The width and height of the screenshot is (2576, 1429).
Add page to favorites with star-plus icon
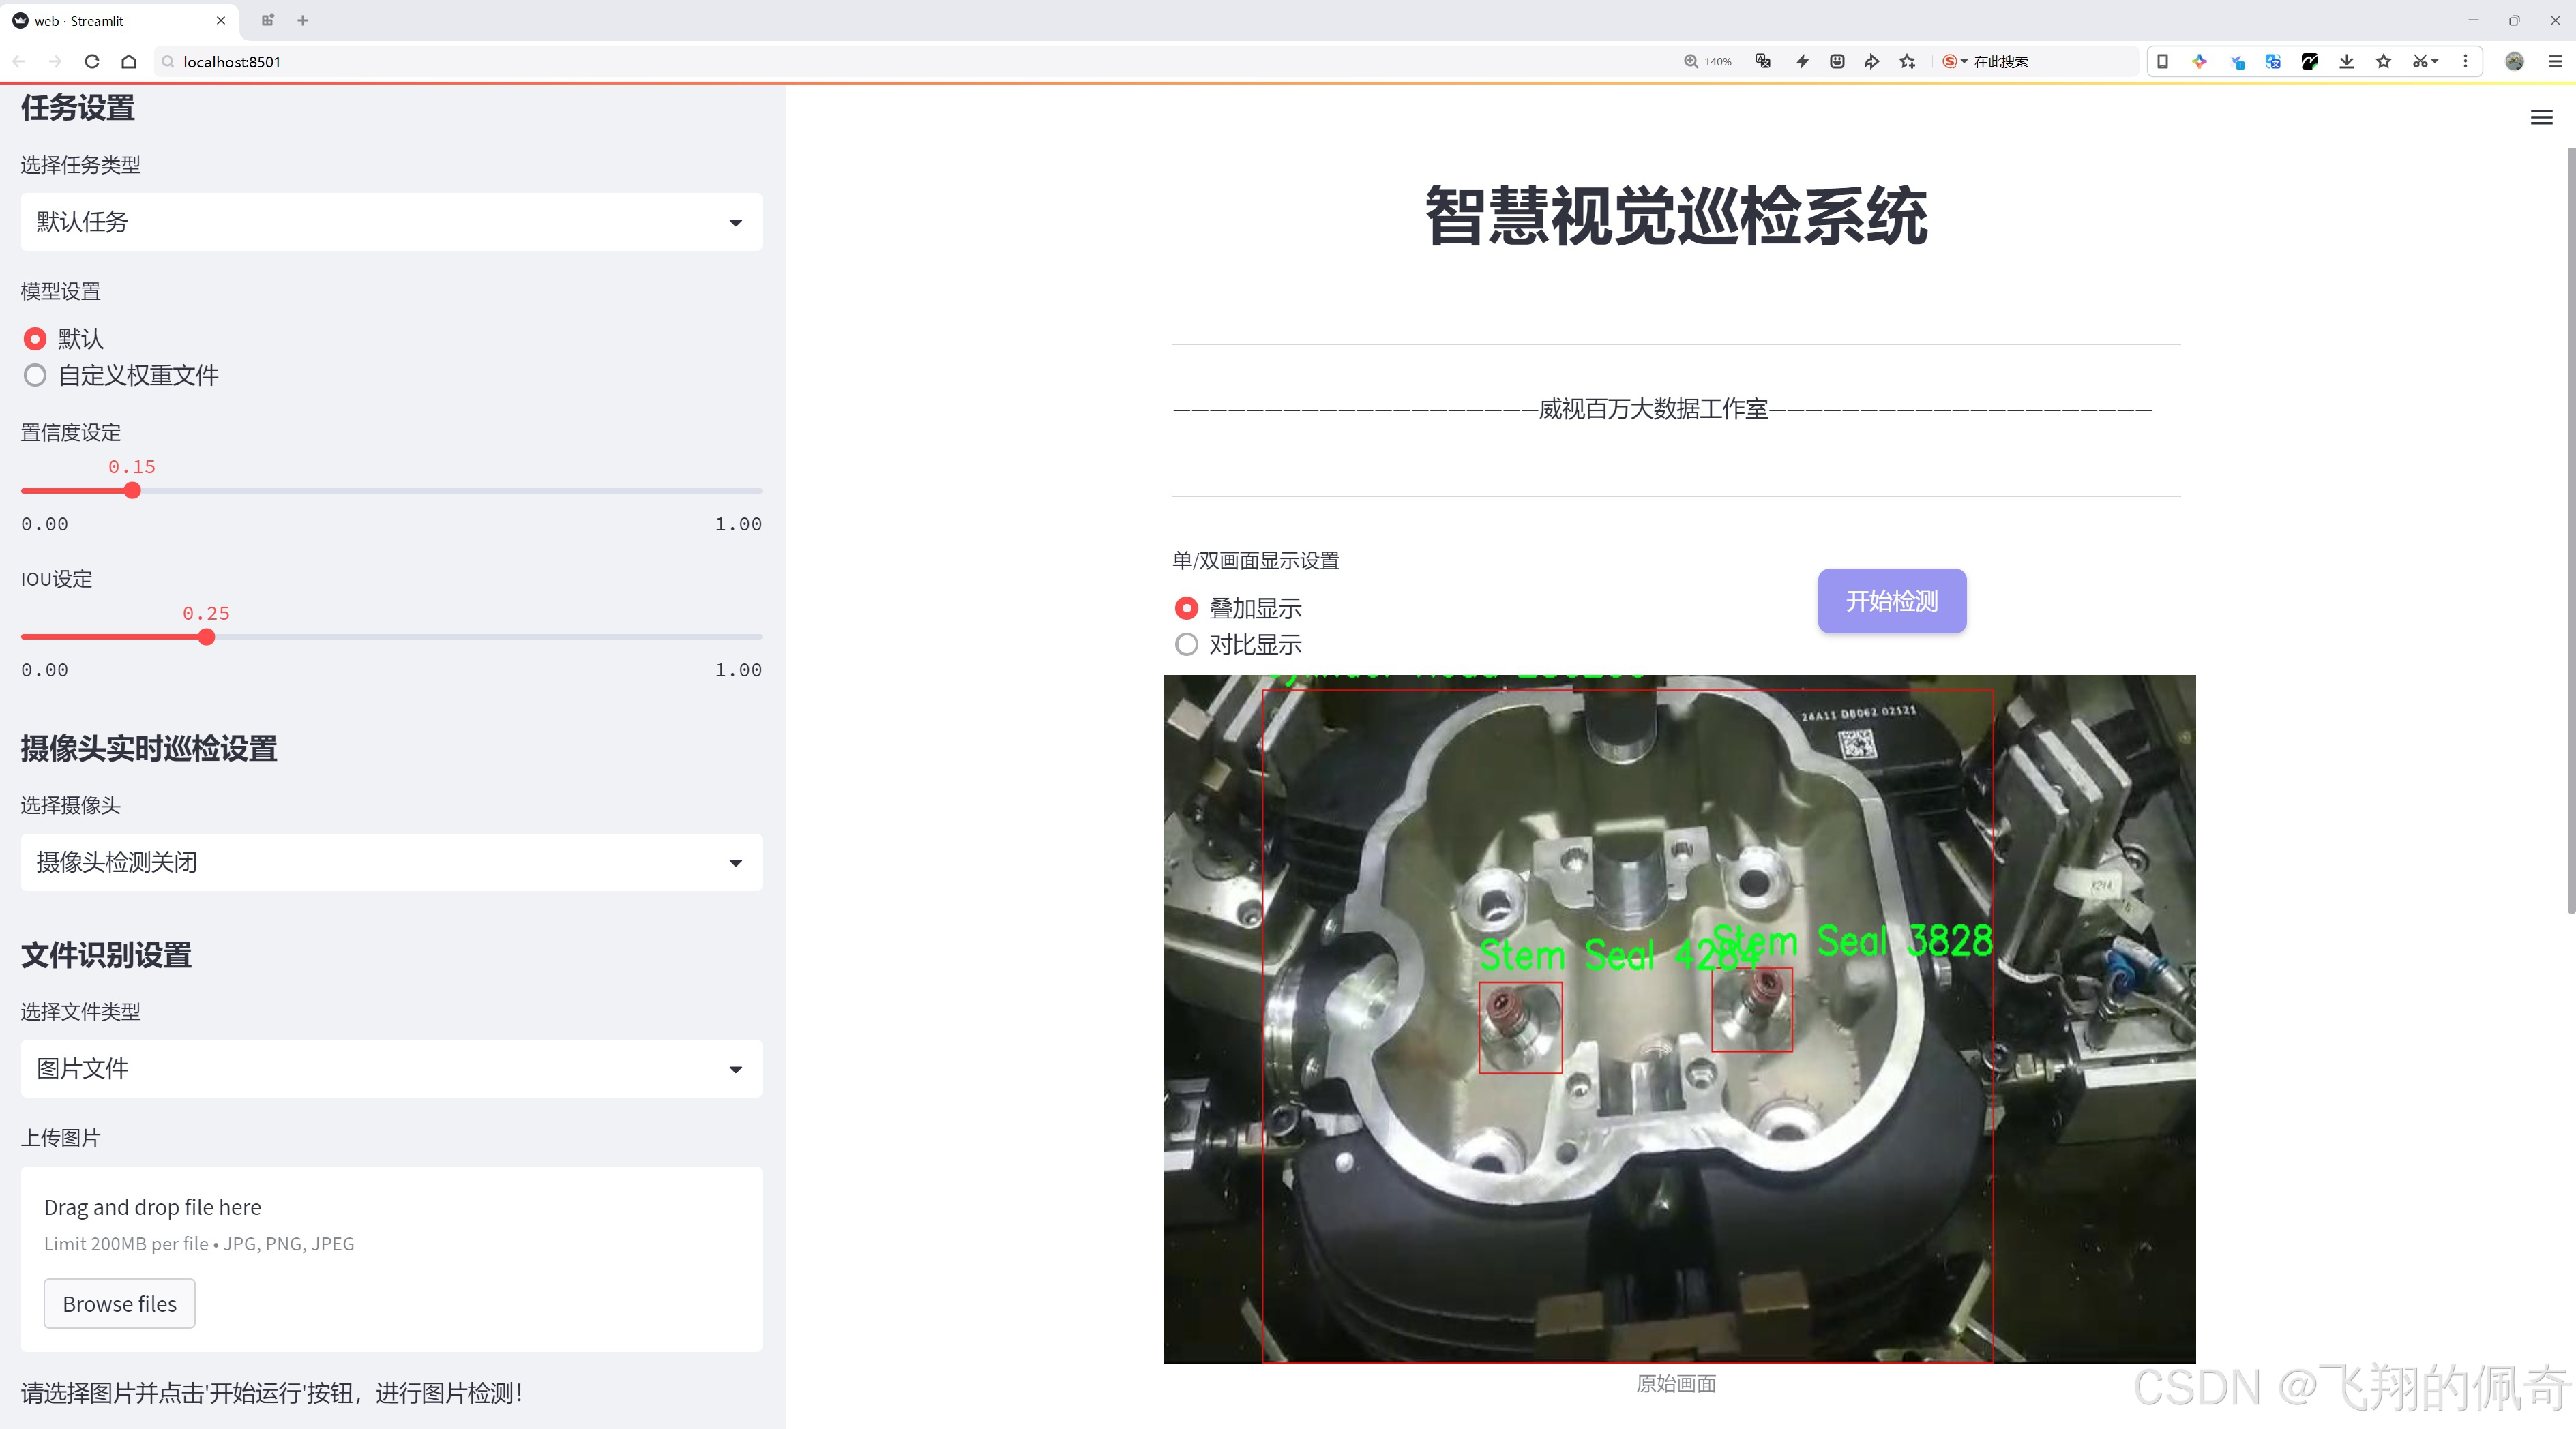click(x=1908, y=61)
